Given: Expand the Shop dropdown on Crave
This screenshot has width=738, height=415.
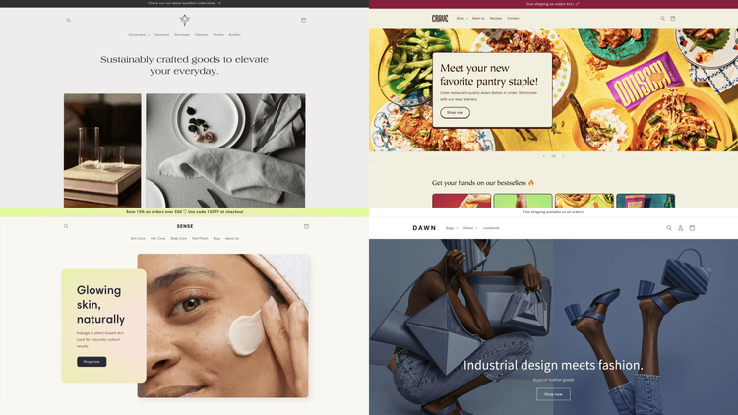Looking at the screenshot, I should (461, 19).
